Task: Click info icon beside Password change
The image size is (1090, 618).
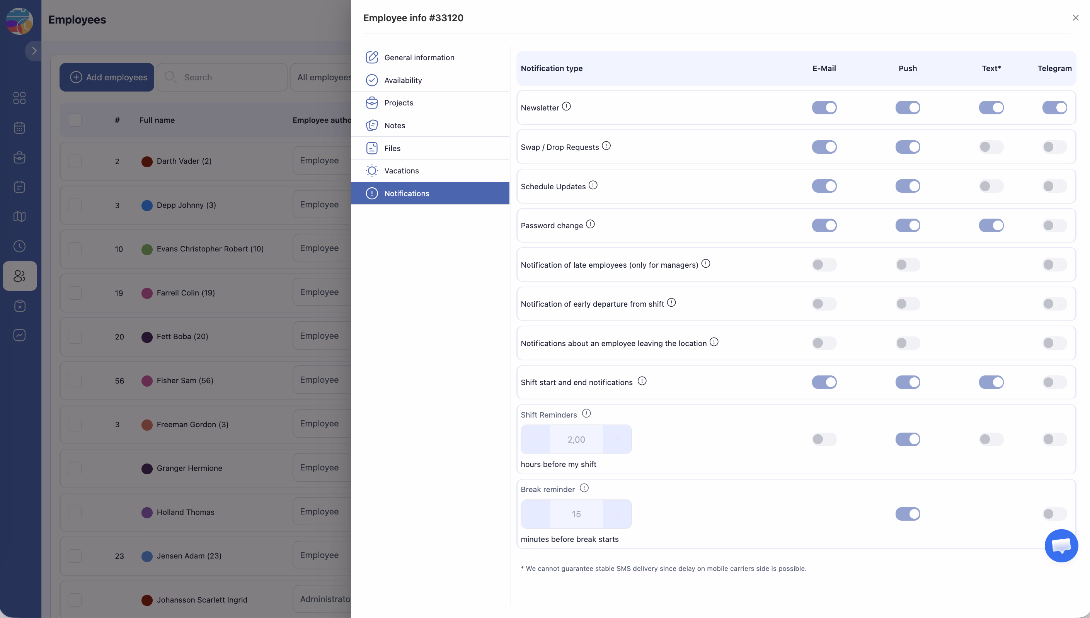Action: [x=590, y=224]
